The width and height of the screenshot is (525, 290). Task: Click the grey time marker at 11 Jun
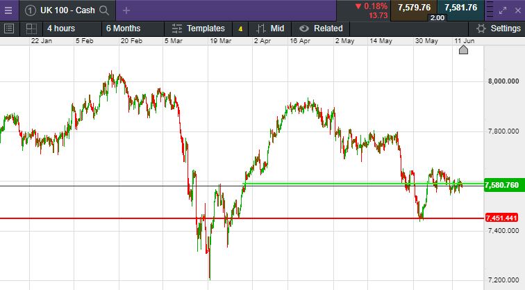[x=464, y=49]
